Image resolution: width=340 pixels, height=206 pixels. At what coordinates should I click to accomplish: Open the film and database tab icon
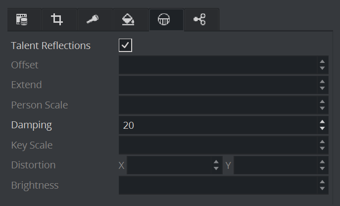[x=22, y=20]
